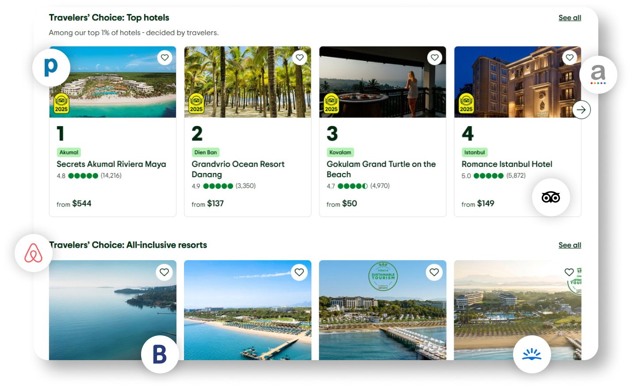Open Gokulam Grand Turtle on the Beach title
The height and width of the screenshot is (388, 632).
coord(381,169)
